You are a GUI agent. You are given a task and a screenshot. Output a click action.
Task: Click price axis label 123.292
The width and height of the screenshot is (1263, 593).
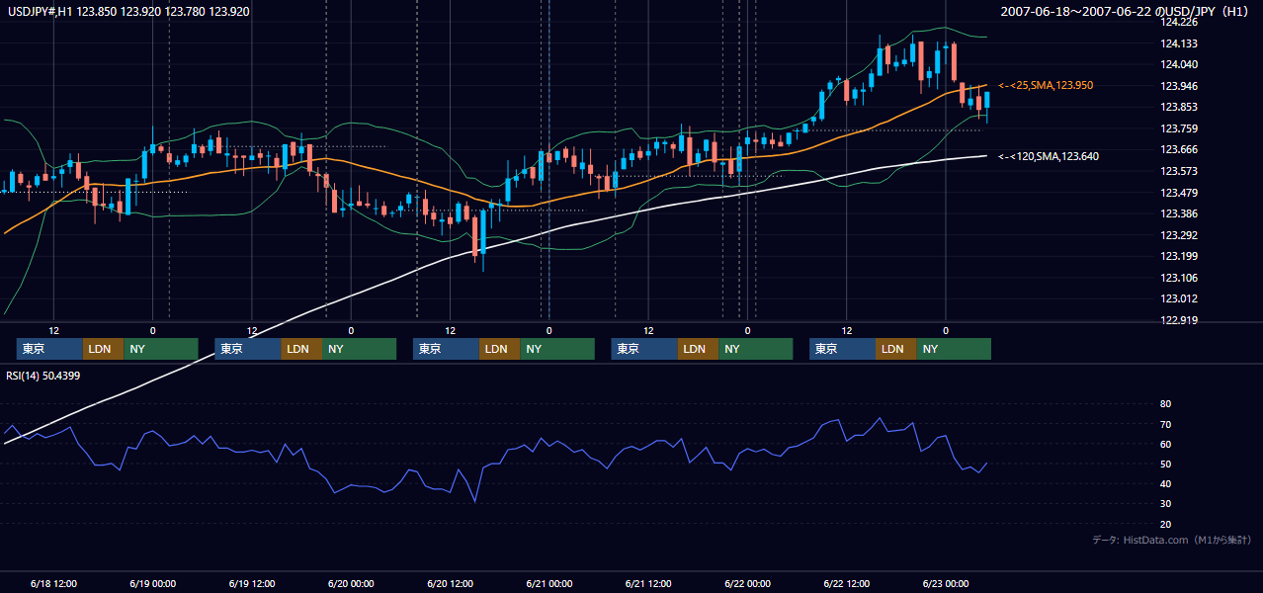click(1179, 235)
